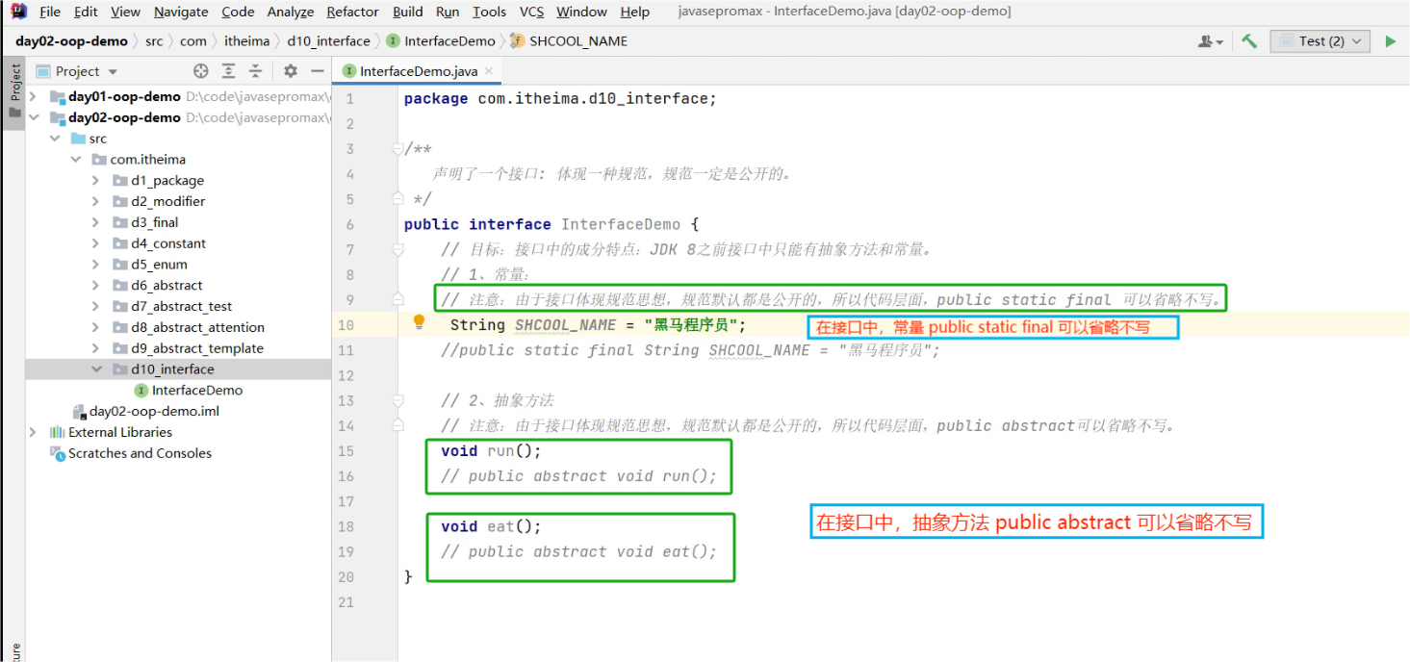Click the itheima breadcrumb
Viewport: 1410px width, 662px height.
(246, 41)
